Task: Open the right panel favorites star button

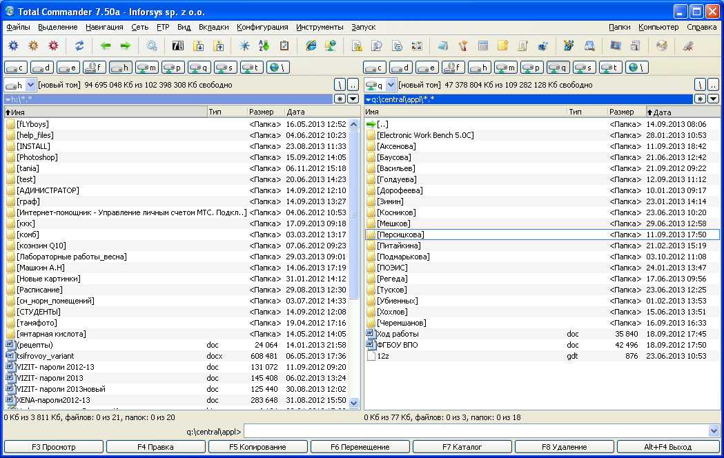Action: tap(700, 99)
